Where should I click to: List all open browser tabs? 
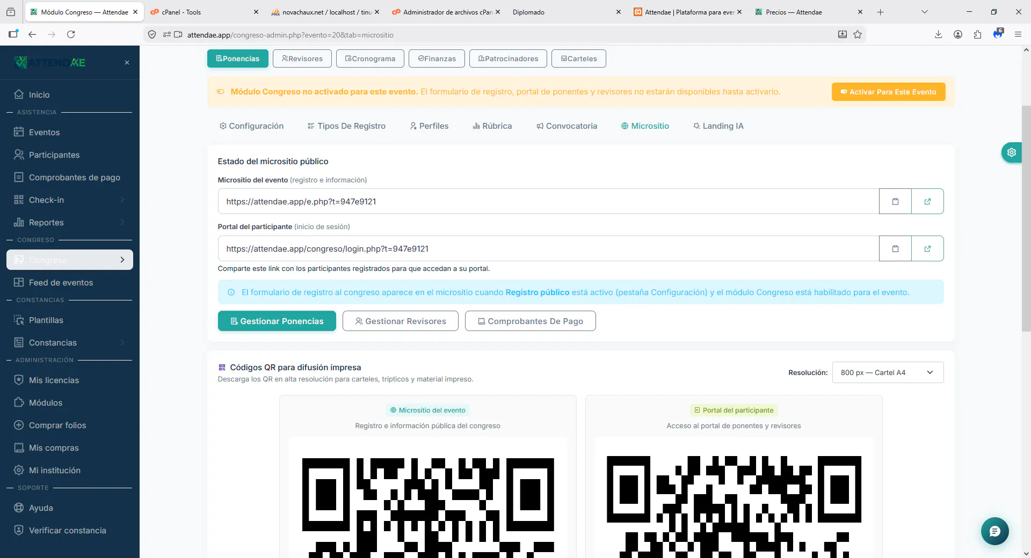[x=924, y=12]
